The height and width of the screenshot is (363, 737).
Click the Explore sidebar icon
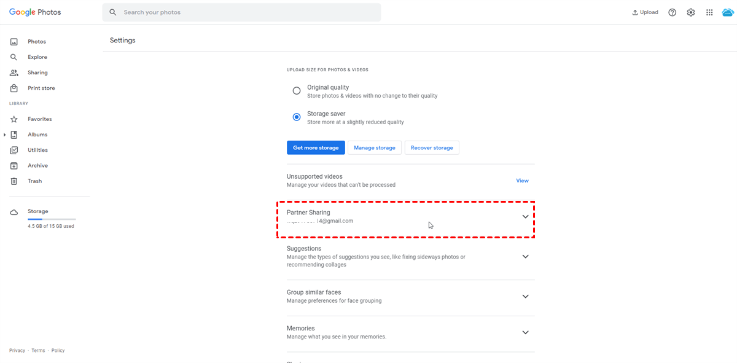point(14,57)
